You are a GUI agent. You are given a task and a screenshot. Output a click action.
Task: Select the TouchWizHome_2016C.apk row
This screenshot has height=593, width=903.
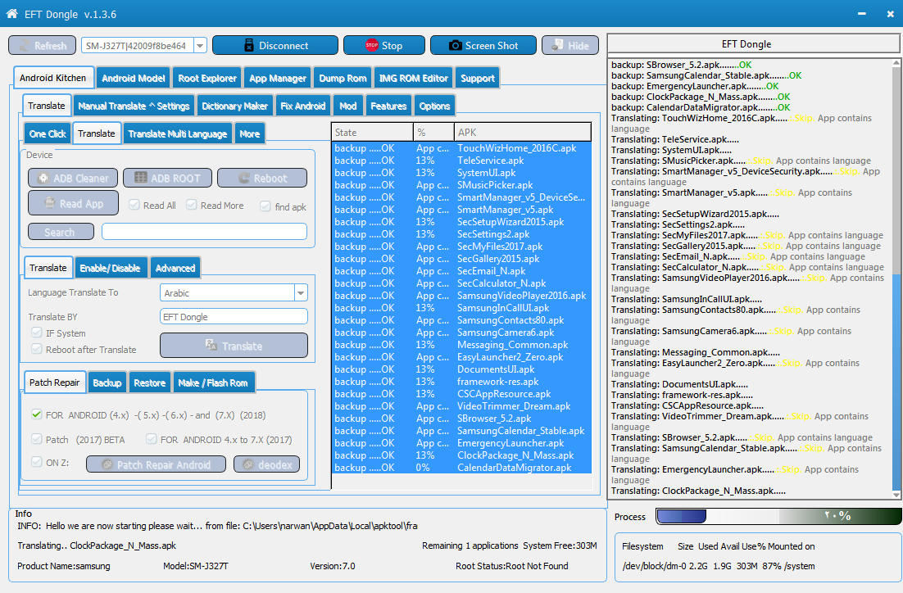462,148
